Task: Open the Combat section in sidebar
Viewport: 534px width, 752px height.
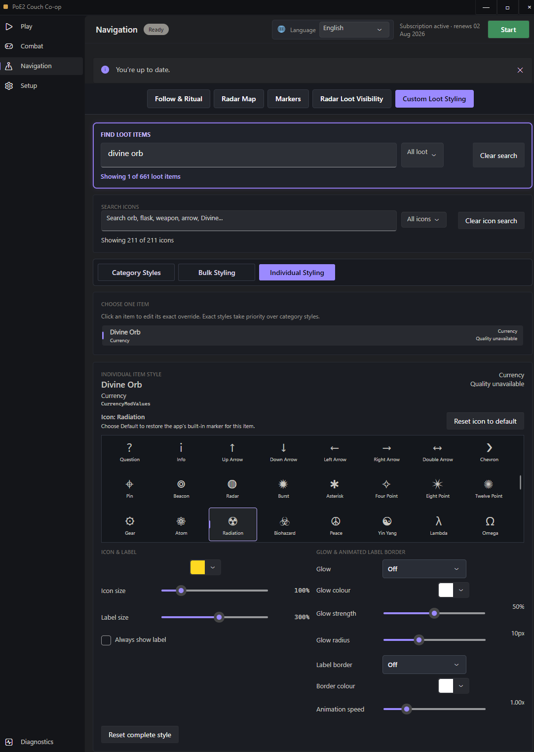Action: [41, 46]
